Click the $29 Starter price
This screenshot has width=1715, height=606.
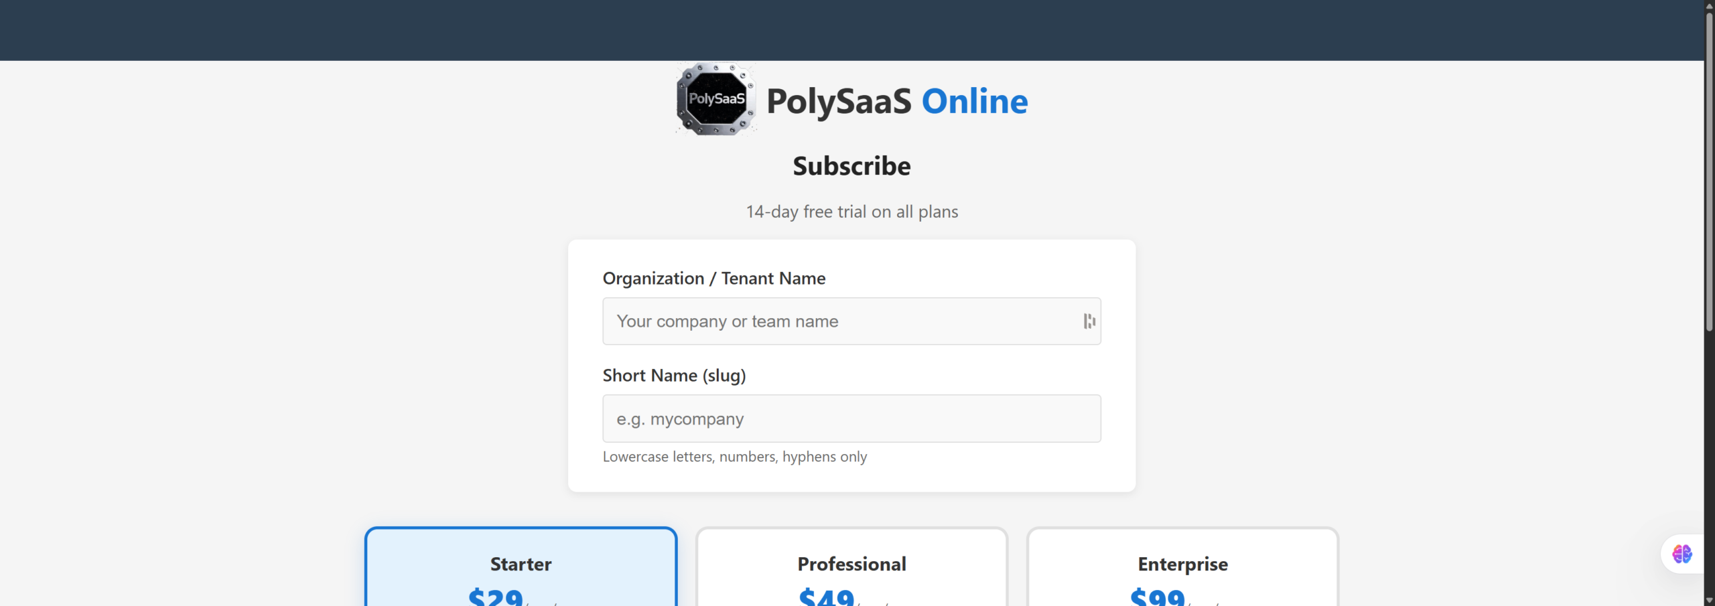(x=496, y=596)
